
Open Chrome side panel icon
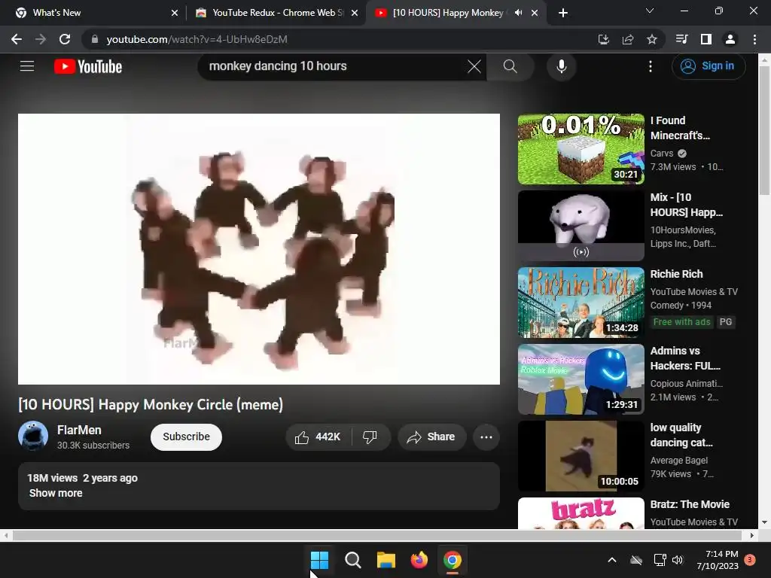(x=705, y=39)
